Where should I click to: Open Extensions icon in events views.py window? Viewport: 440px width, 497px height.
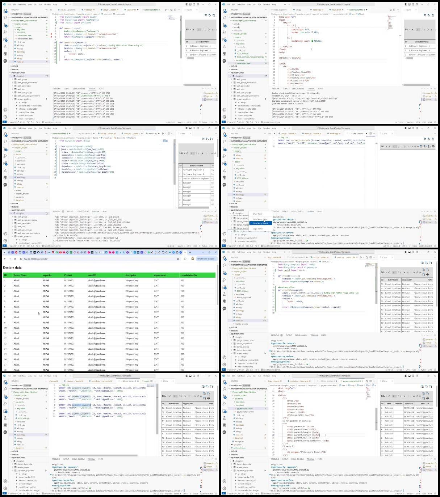click(224, 287)
